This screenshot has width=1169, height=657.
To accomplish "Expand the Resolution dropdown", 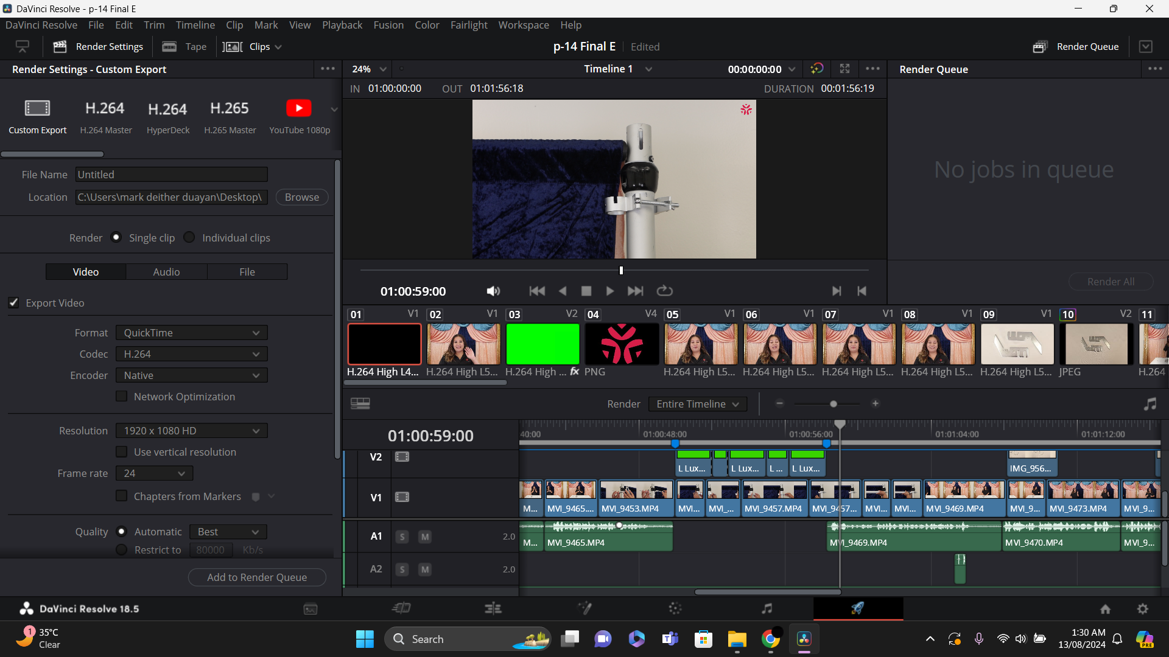I will click(x=191, y=431).
